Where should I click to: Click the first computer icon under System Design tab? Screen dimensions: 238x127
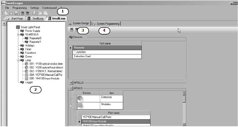72,29
